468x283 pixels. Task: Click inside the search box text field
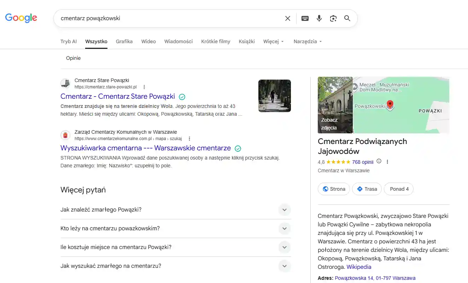pos(170,18)
